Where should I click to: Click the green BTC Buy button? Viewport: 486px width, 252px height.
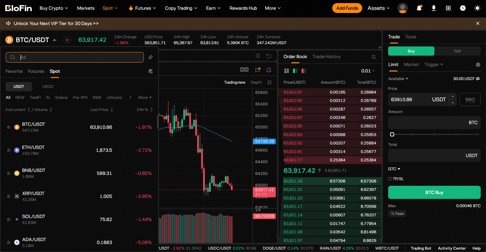434,192
